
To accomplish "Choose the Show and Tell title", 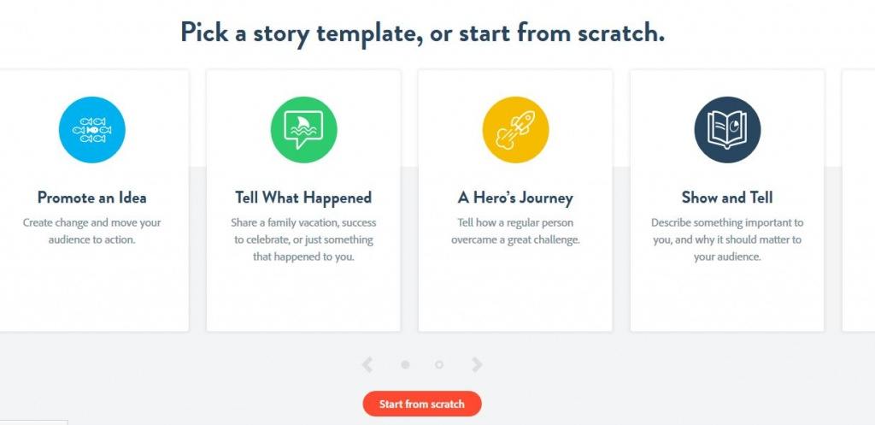I will click(727, 198).
